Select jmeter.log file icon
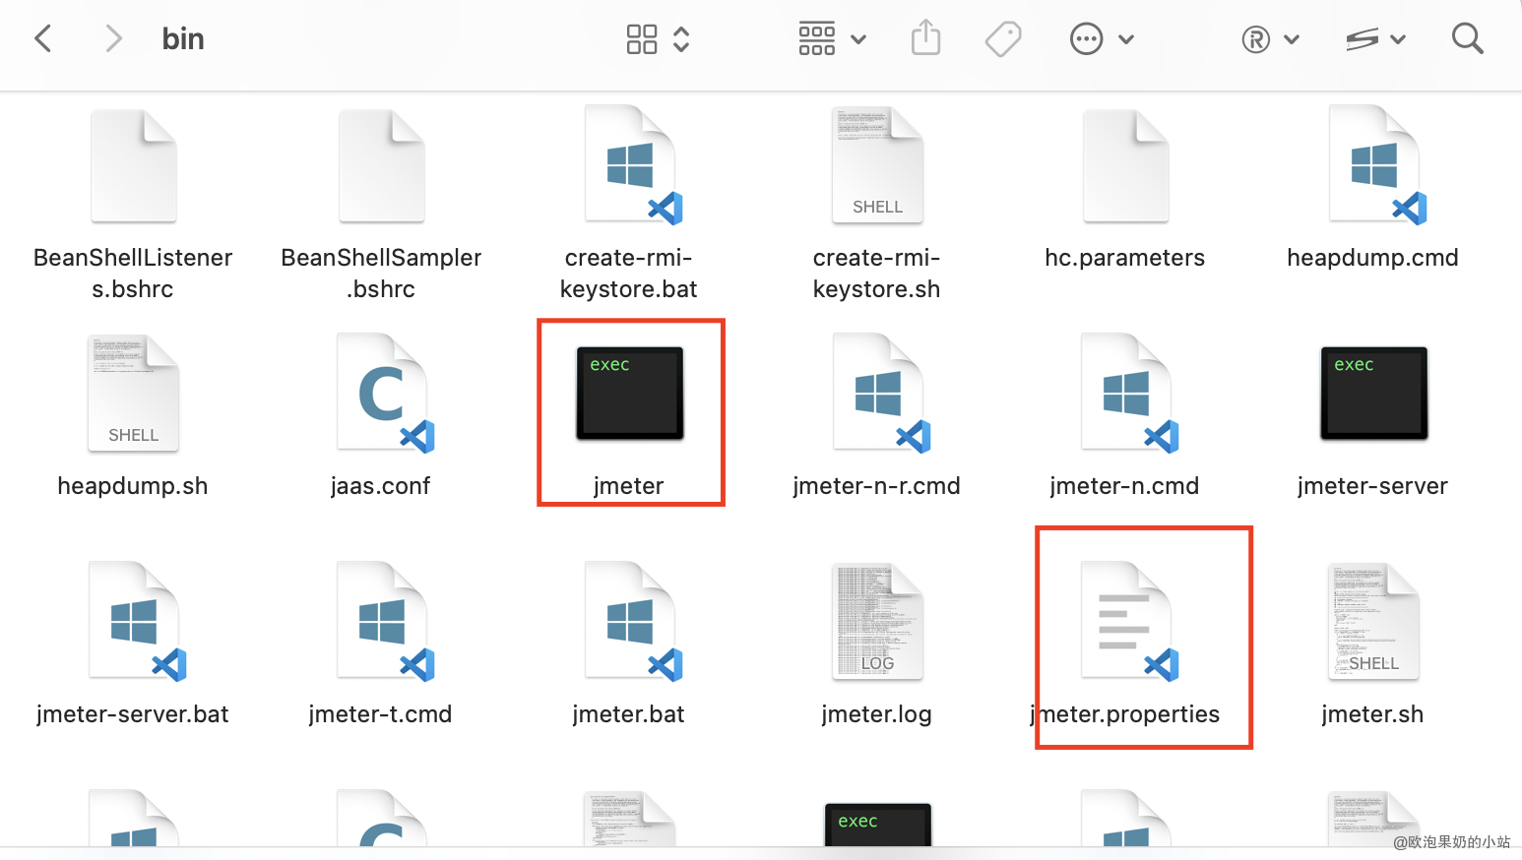 [878, 622]
